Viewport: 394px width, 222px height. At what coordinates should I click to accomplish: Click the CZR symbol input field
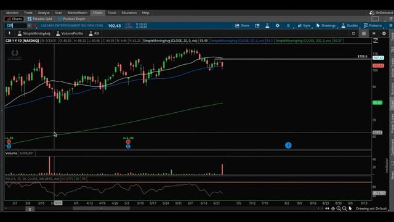pos(16,26)
